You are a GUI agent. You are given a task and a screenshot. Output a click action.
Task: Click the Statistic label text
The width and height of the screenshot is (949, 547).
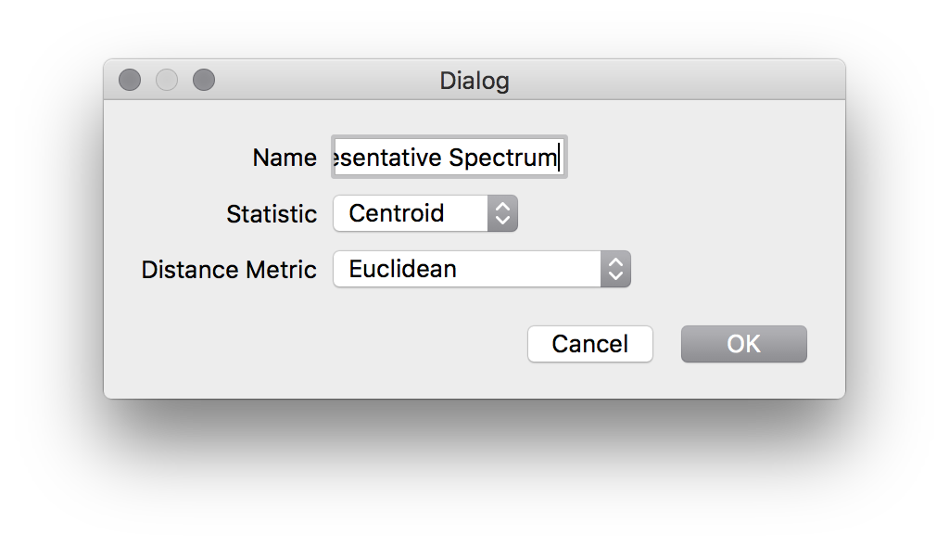tap(271, 213)
